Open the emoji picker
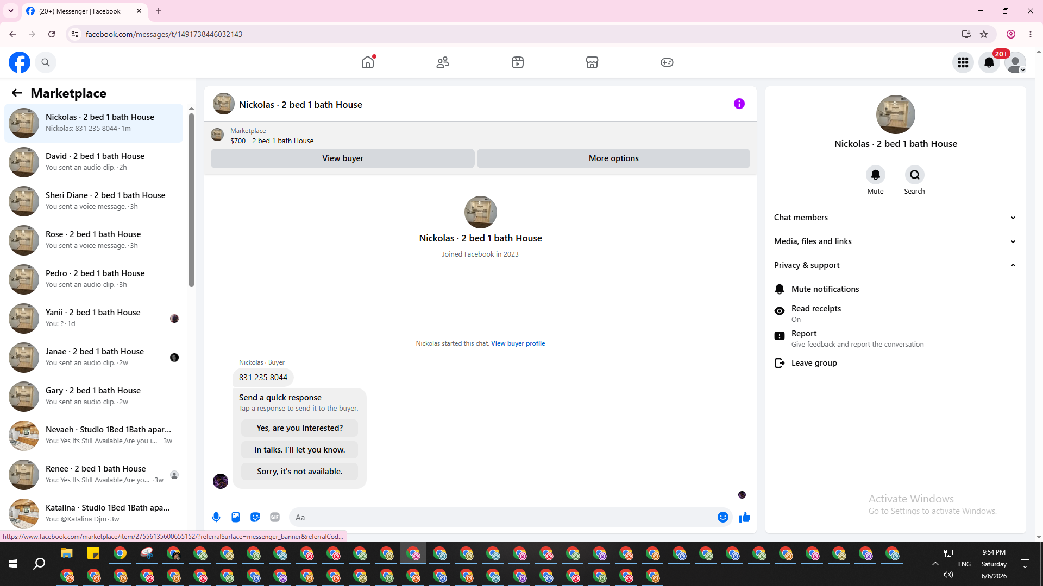This screenshot has width=1043, height=586. click(x=723, y=517)
